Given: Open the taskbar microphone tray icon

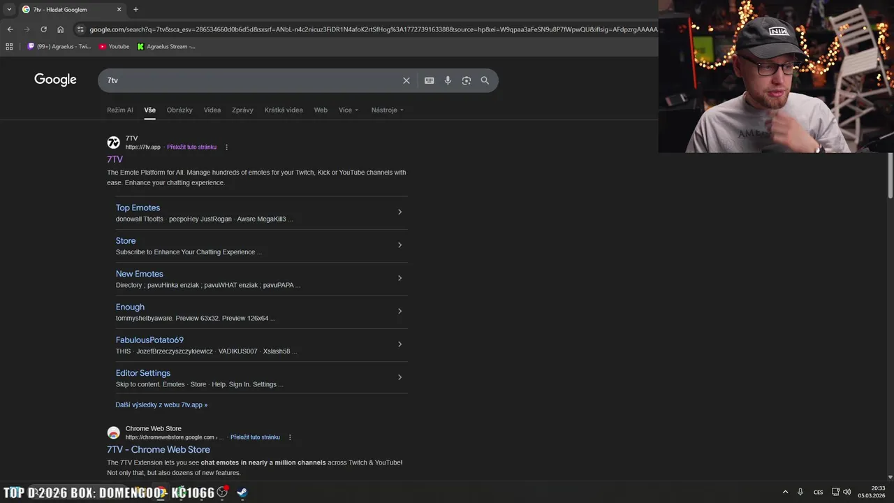Looking at the screenshot, I should click(x=800, y=492).
